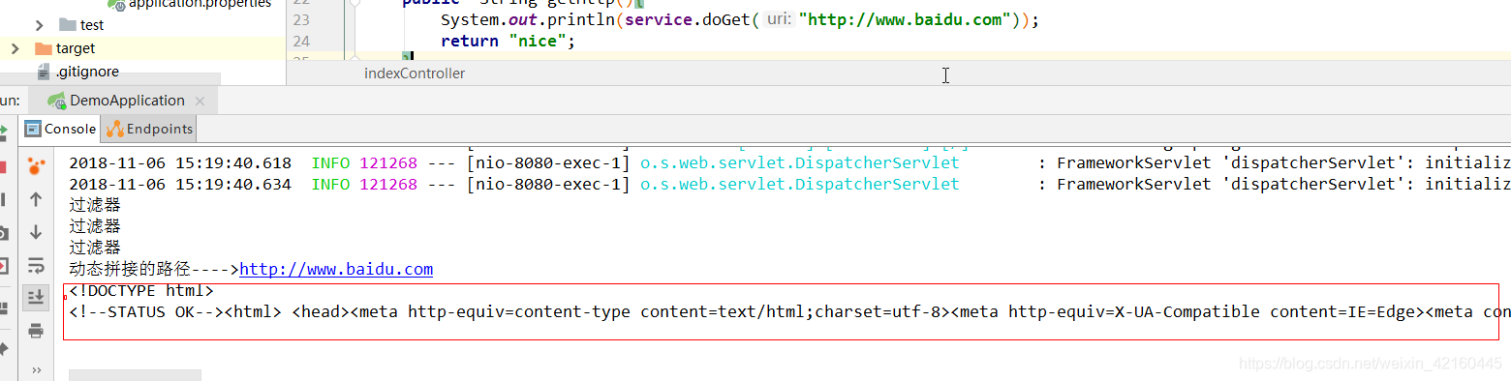
Task: Click the log line timestamped 15:19:40.618
Action: pos(789,162)
